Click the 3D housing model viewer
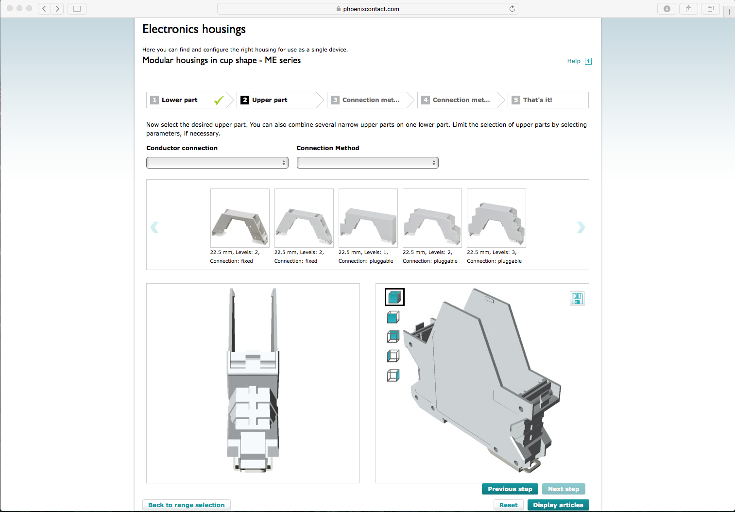 pos(482,383)
